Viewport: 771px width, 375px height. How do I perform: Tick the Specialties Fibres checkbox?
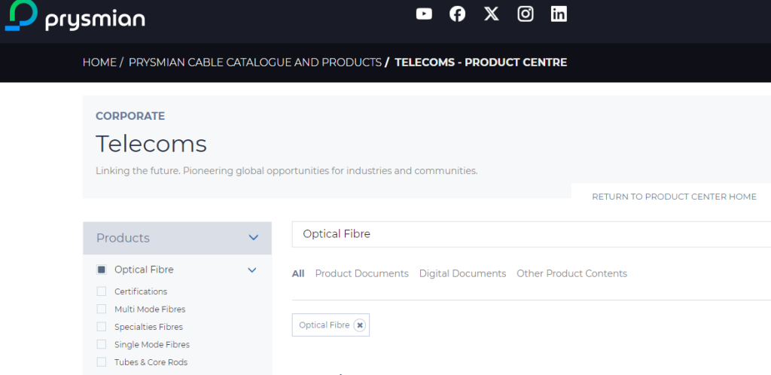pos(102,327)
